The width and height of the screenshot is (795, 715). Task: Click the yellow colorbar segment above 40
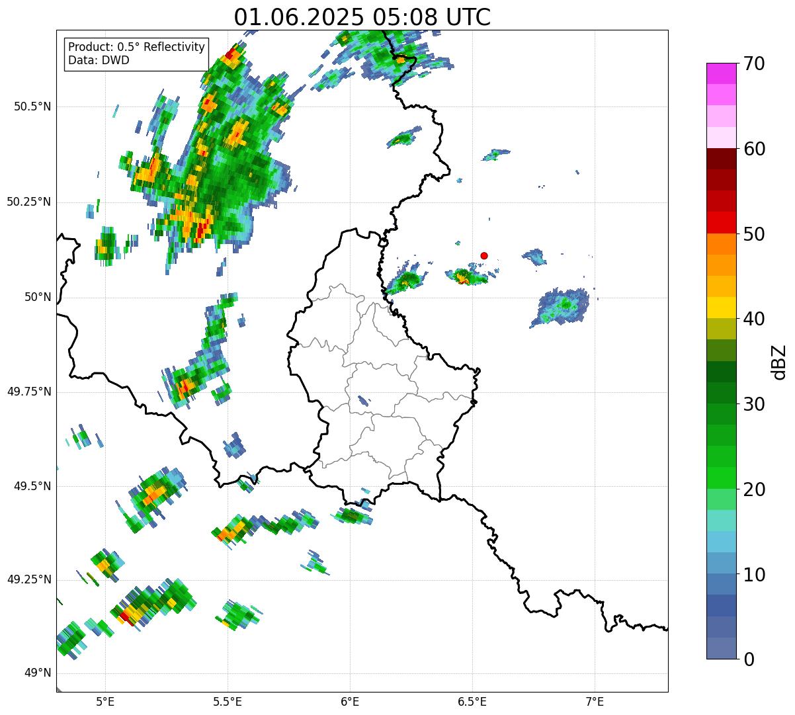click(722, 308)
